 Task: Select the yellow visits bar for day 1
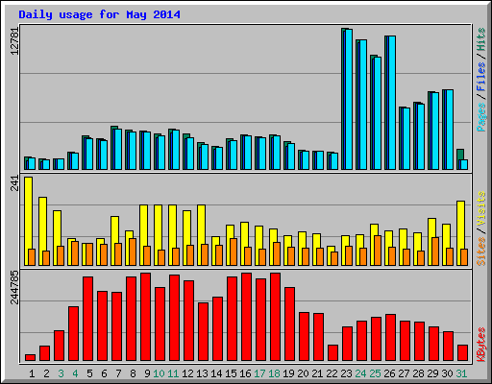pyautogui.click(x=28, y=221)
